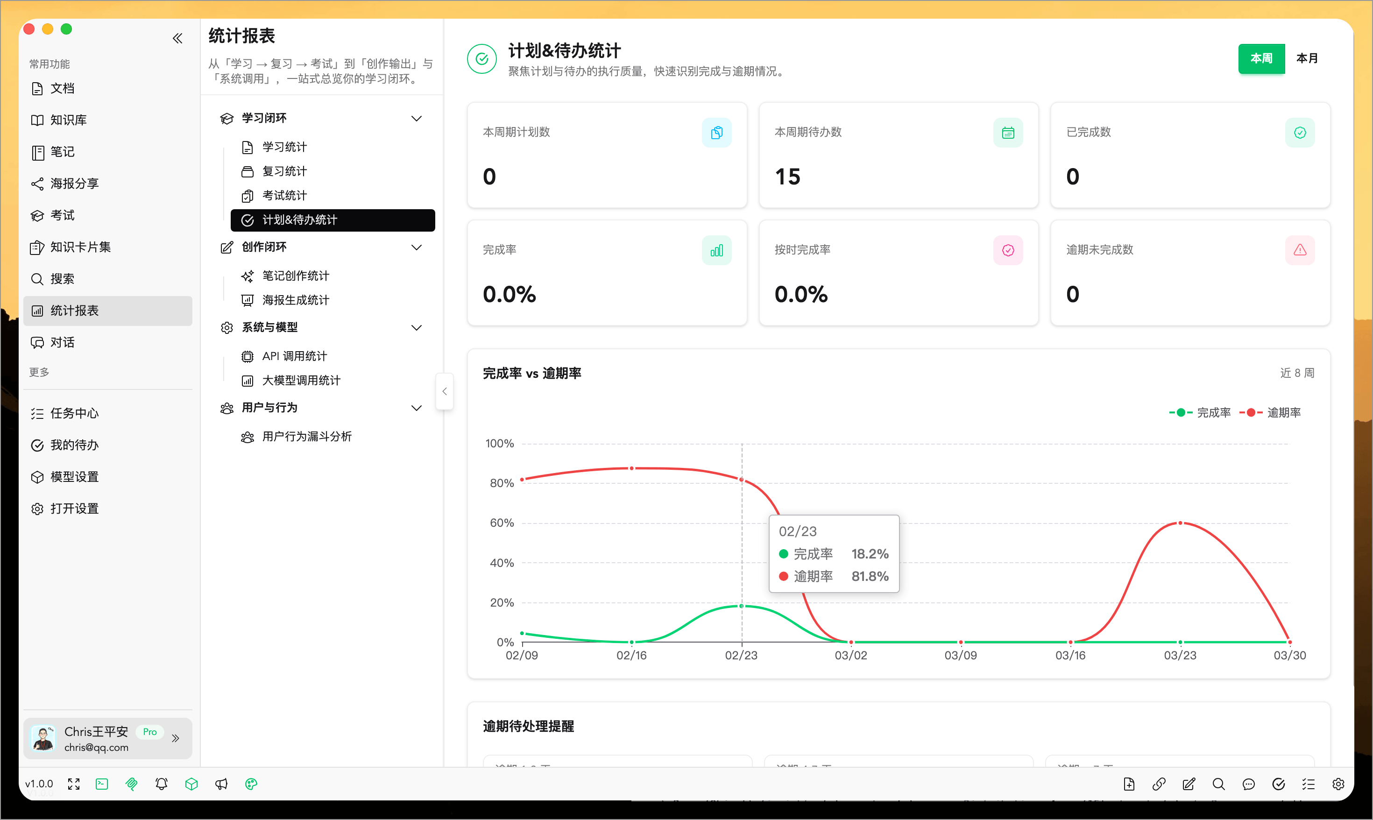Viewport: 1373px width, 820px height.
Task: Switch to the 本月 tab
Action: (x=1307, y=58)
